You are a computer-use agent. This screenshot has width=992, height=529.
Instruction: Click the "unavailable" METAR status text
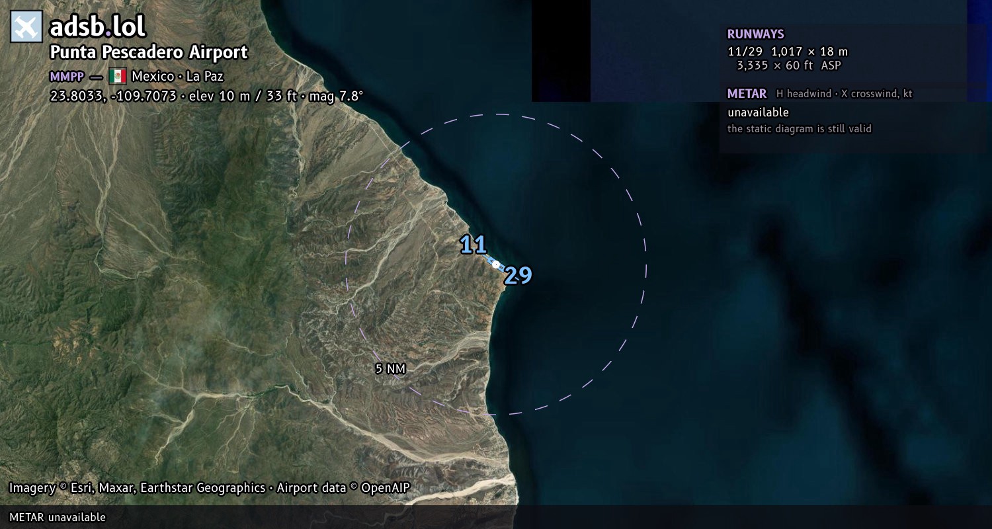click(758, 112)
